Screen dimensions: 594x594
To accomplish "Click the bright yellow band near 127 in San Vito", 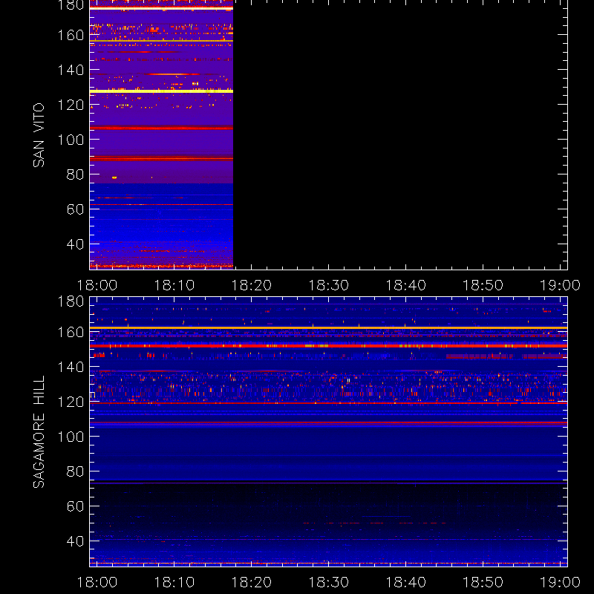I will pyautogui.click(x=161, y=91).
